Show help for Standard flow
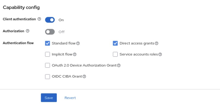 coord(78,43)
